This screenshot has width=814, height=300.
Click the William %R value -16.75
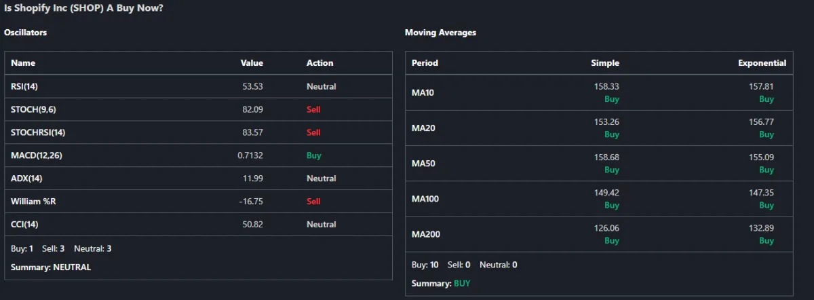point(250,202)
